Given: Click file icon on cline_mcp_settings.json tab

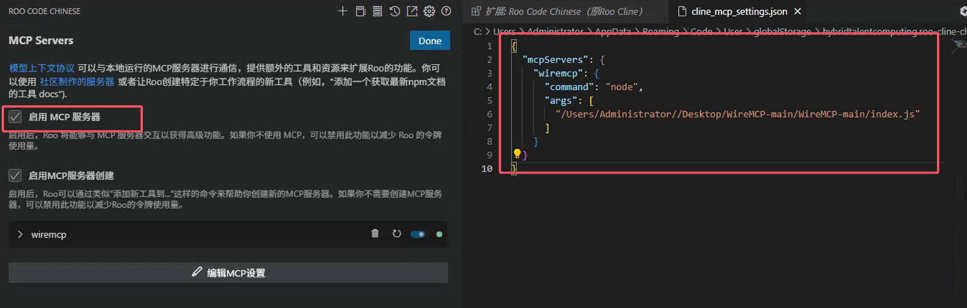Looking at the screenshot, I should [x=682, y=11].
